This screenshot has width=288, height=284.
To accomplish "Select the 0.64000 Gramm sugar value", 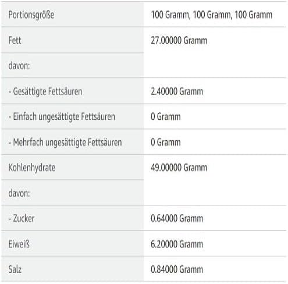I will coord(177,219).
